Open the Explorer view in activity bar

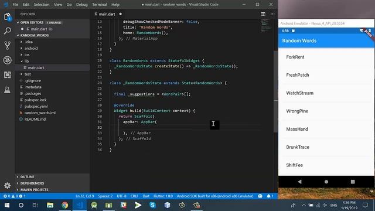coord(8,17)
